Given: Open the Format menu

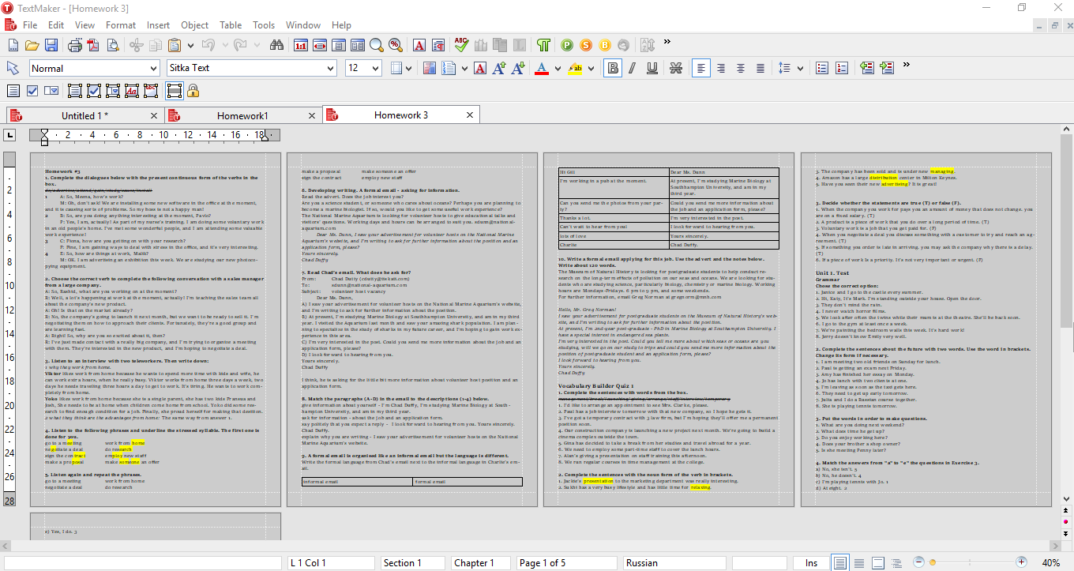Looking at the screenshot, I should (x=121, y=25).
